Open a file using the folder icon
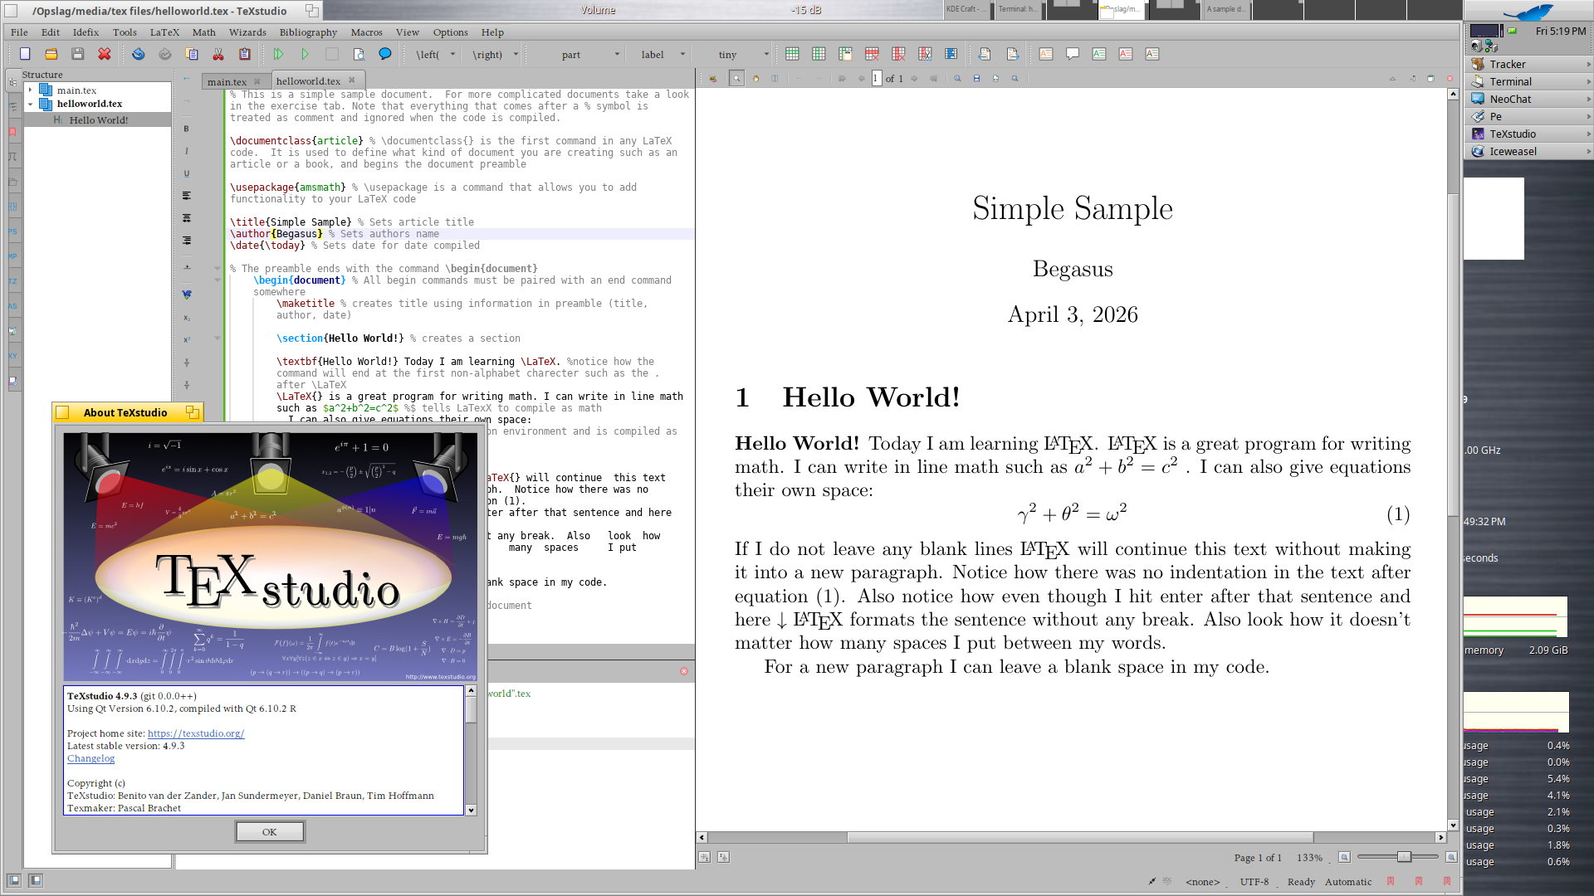 (x=51, y=54)
